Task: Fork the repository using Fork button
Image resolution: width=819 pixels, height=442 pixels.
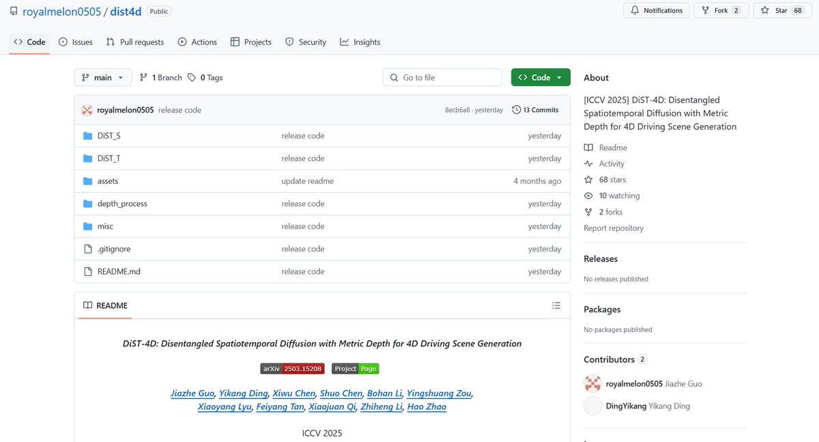Action: tap(721, 10)
